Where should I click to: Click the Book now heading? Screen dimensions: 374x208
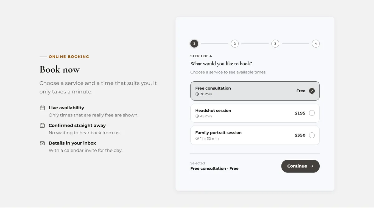coord(60,69)
